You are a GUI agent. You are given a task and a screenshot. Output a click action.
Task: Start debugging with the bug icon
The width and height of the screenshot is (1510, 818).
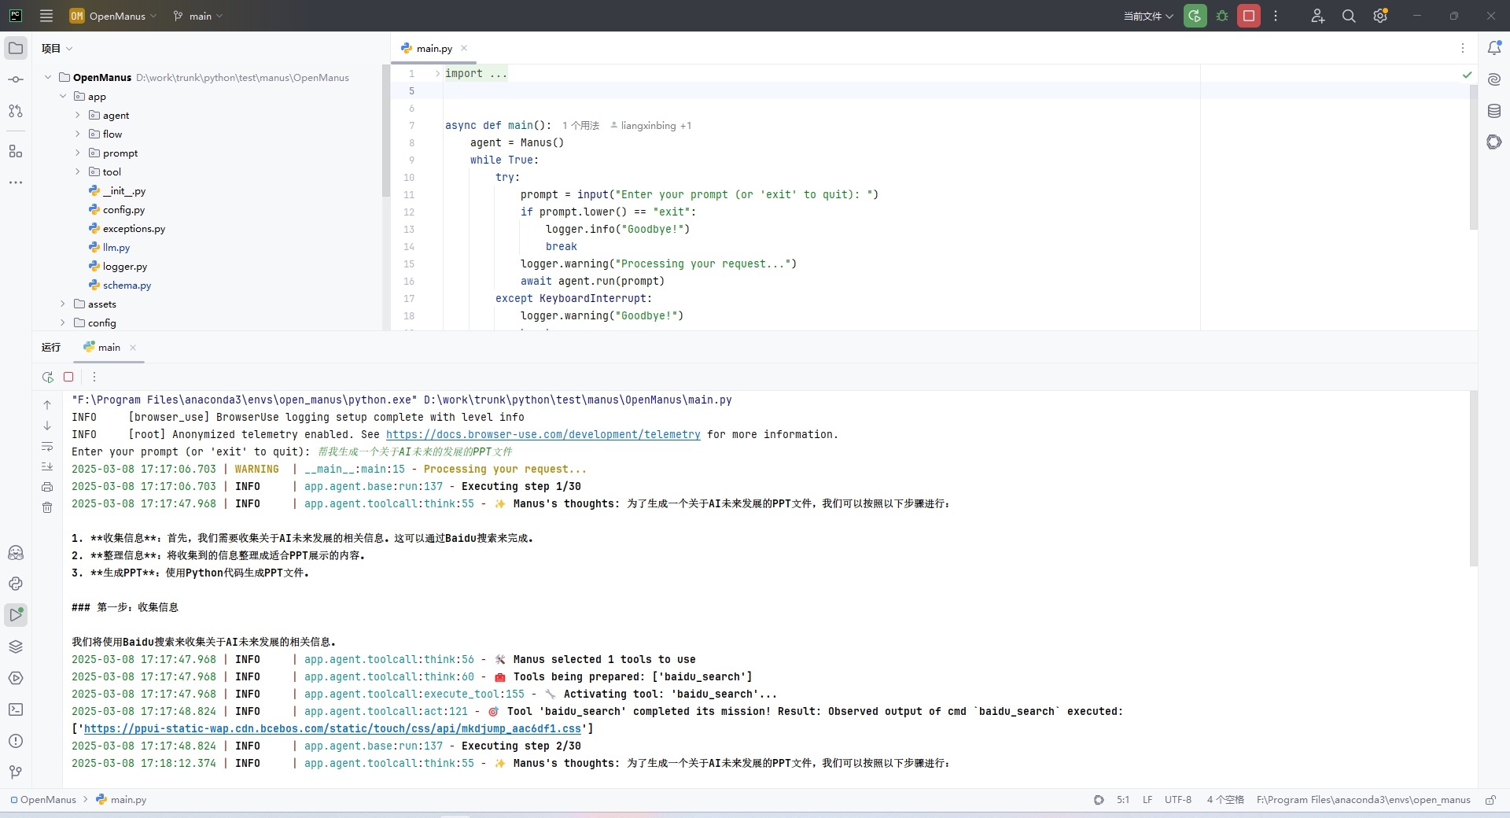point(1222,16)
